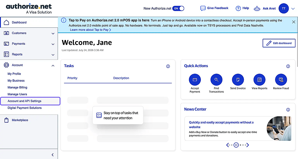The height and width of the screenshot is (159, 298).
Task: Click the Description column header
Action: (121, 78)
